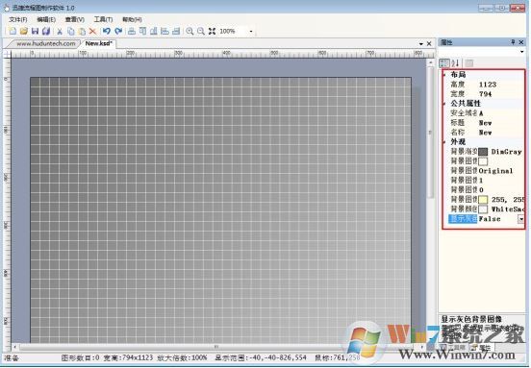The image size is (531, 368).
Task: Click the Paste clipboard icon
Action: 82,32
